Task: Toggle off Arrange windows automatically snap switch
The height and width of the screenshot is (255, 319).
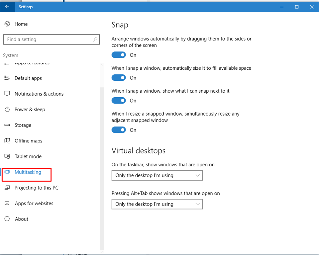Action: click(119, 55)
